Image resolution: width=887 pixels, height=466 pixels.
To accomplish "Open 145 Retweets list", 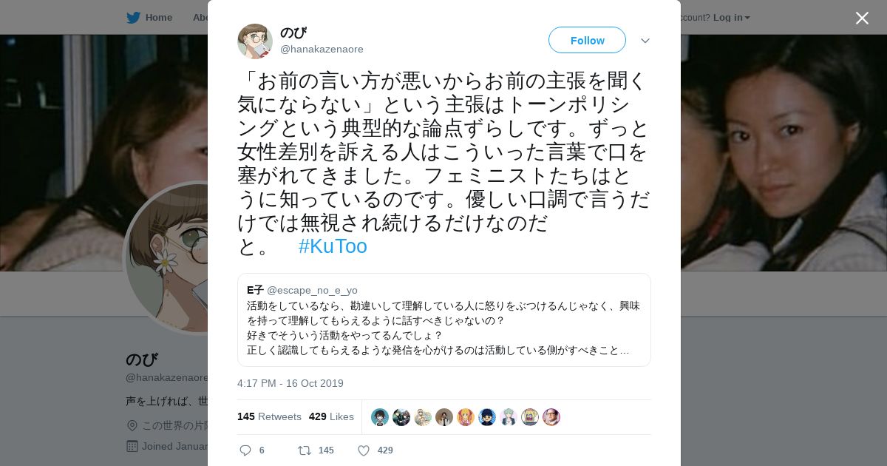I will (x=269, y=416).
